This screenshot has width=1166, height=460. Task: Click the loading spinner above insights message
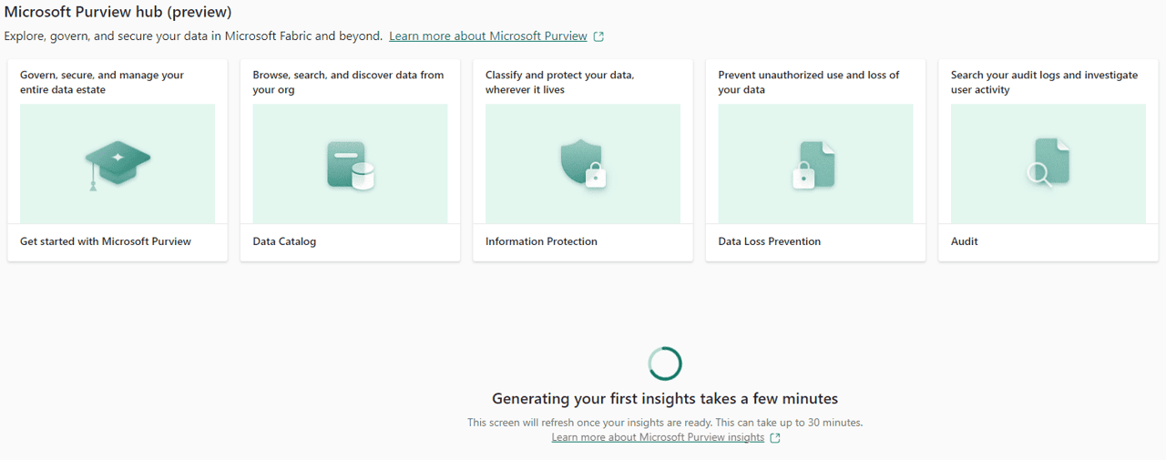665,363
